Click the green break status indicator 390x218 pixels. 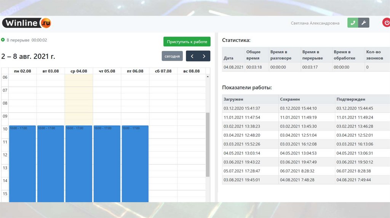coord(3,40)
